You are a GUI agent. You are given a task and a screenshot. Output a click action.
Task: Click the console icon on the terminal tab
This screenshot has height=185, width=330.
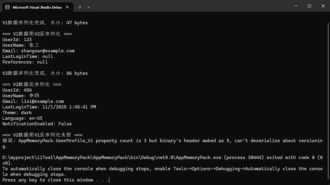click(7, 7)
